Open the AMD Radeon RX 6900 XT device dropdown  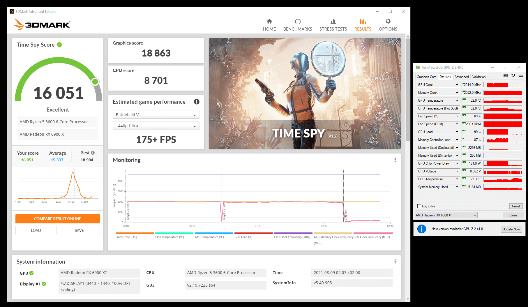446,215
